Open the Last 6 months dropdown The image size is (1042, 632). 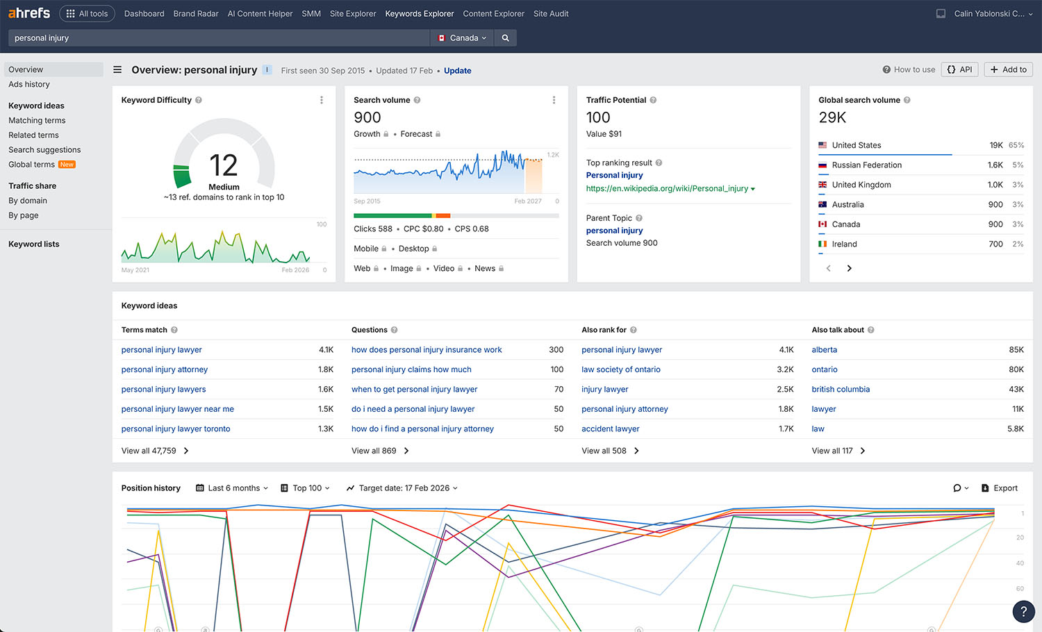point(231,488)
